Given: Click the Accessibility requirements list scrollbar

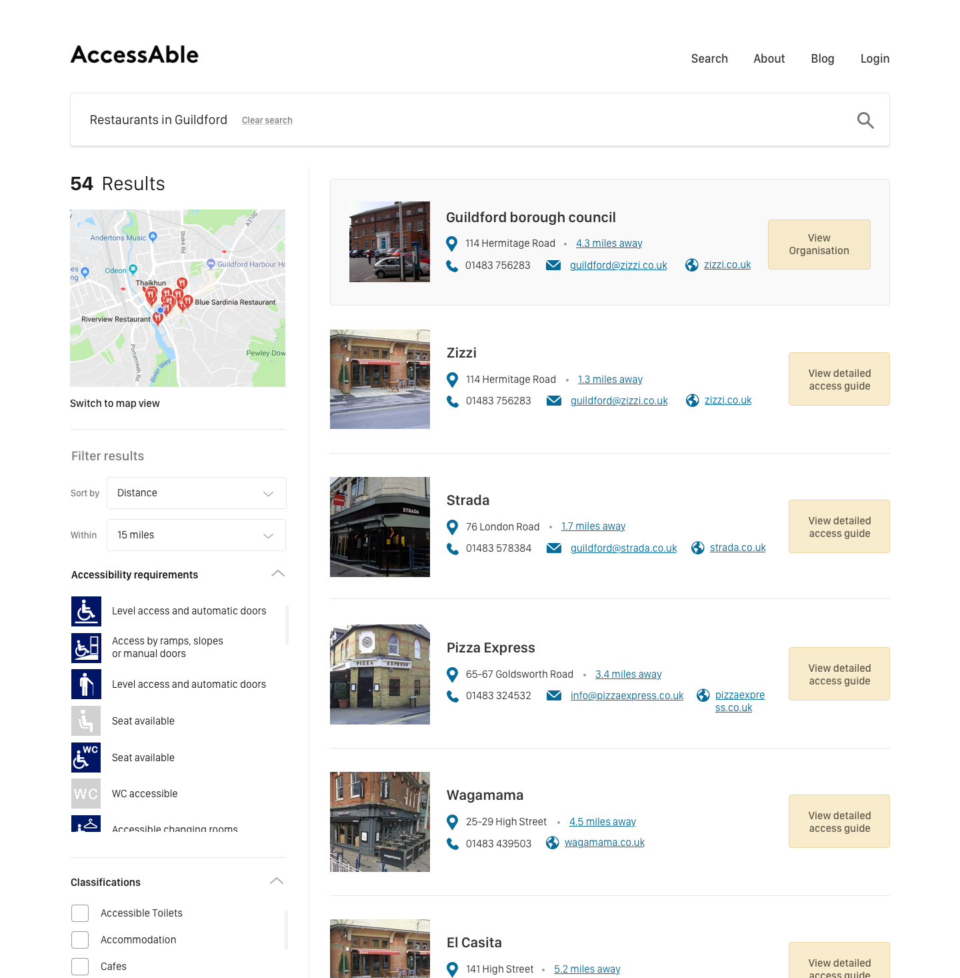Looking at the screenshot, I should click(287, 625).
